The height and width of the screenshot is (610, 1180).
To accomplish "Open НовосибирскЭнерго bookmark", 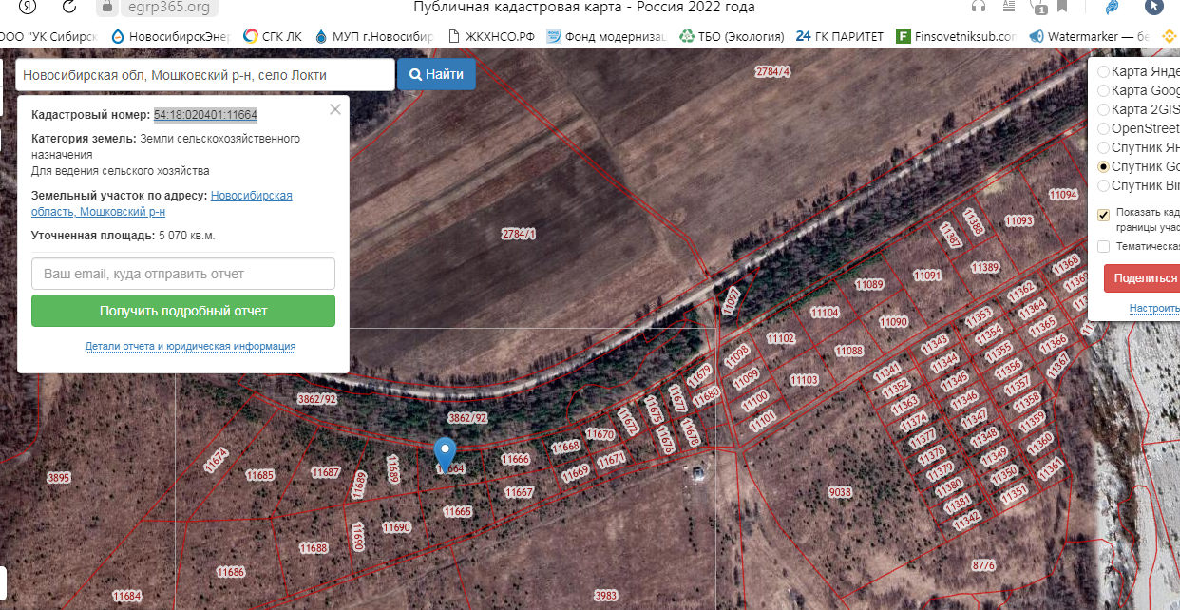I will point(170,37).
